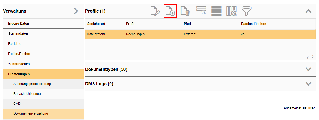Click the return arrow icon below table
Image resolution: width=319 pixels, height=120 pixels.
pos(310,57)
